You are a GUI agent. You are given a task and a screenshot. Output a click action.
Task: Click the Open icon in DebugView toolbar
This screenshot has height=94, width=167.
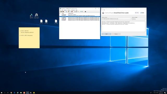pyautogui.click(x=60, y=11)
